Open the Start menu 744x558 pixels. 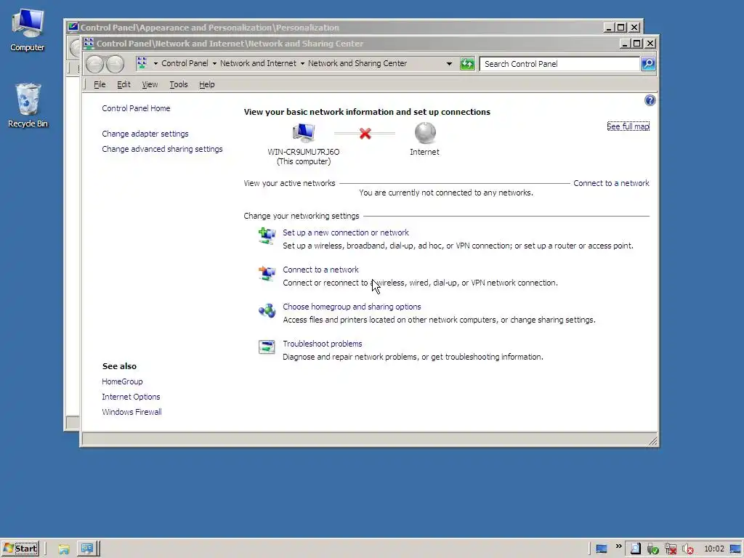pos(20,549)
